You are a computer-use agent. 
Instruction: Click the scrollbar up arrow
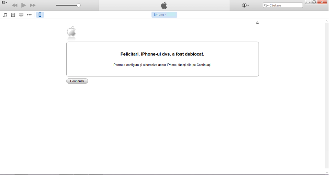coord(327,21)
